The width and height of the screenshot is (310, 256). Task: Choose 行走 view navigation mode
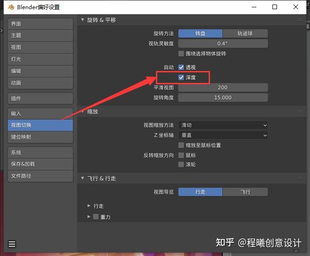[200, 192]
